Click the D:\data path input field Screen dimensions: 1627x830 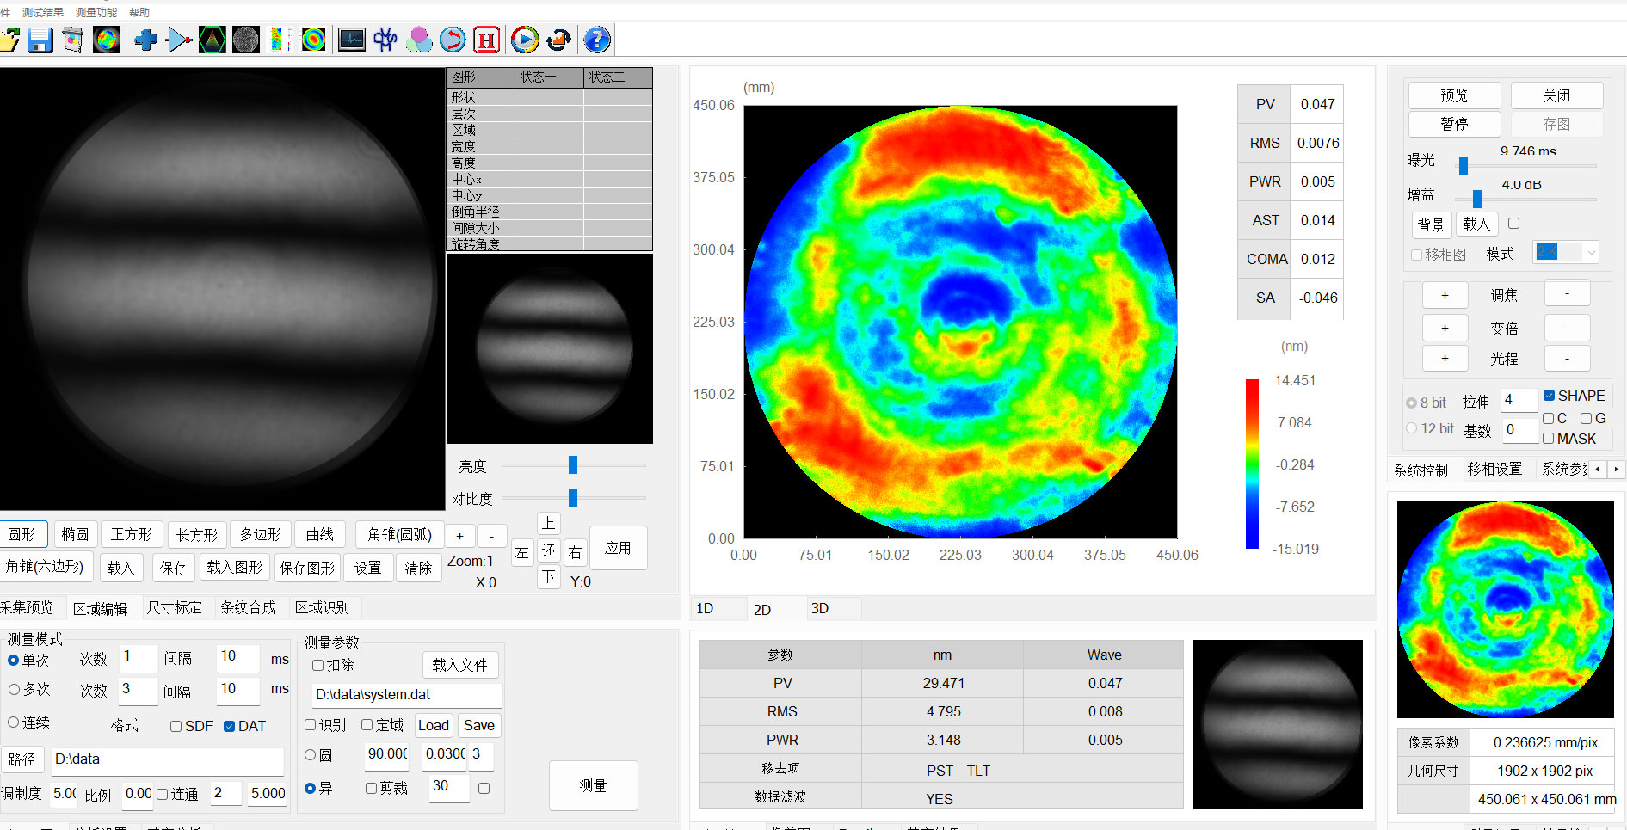[x=168, y=759]
